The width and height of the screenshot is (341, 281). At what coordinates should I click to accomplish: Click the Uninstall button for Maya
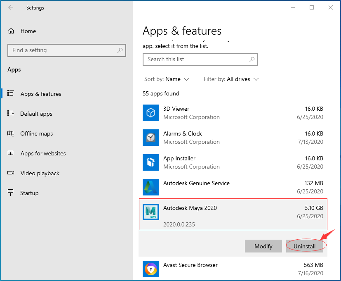tap(304, 246)
